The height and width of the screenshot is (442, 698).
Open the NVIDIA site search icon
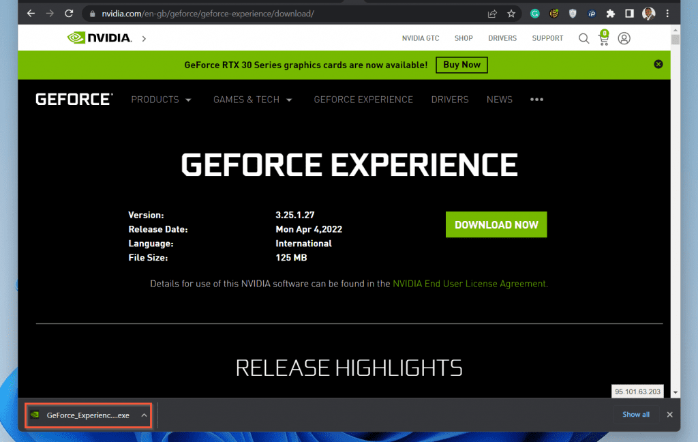(x=583, y=38)
